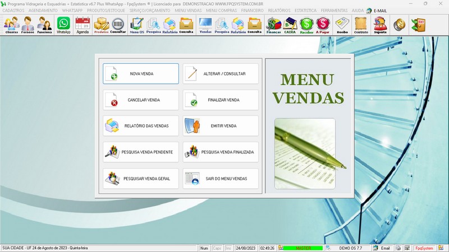
Task: Open the Agenda calendar icon
Action: click(x=83, y=25)
